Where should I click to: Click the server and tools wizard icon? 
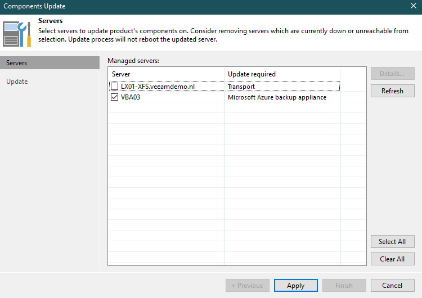pyautogui.click(x=17, y=34)
